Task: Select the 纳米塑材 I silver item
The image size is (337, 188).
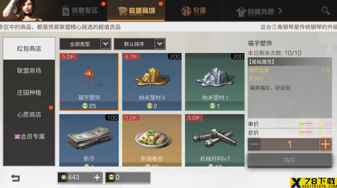Action: pos(215,82)
